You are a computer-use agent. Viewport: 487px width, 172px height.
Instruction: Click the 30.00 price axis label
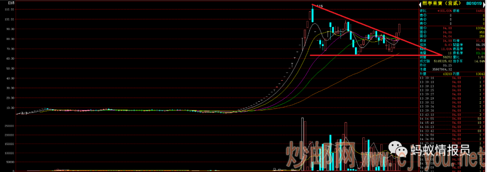tap(10, 88)
